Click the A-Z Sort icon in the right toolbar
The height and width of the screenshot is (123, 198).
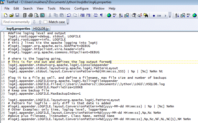177,15
